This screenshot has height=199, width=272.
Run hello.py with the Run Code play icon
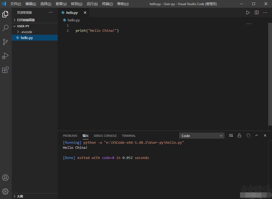pyautogui.click(x=248, y=12)
